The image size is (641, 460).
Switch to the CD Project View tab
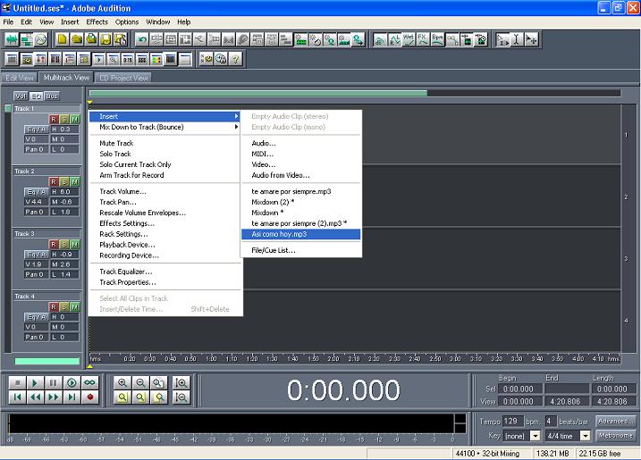(123, 78)
